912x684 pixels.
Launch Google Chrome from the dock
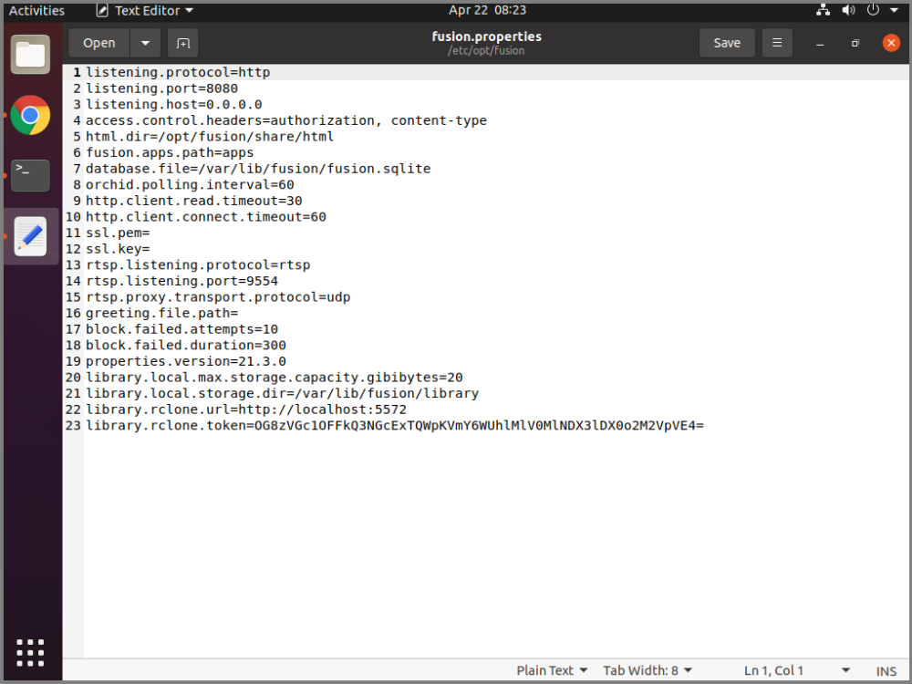(30, 116)
